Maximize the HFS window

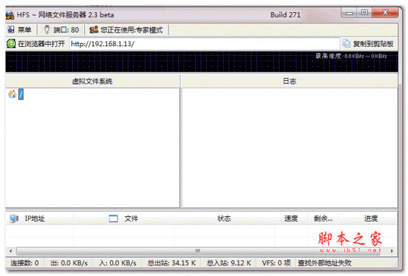point(364,13)
